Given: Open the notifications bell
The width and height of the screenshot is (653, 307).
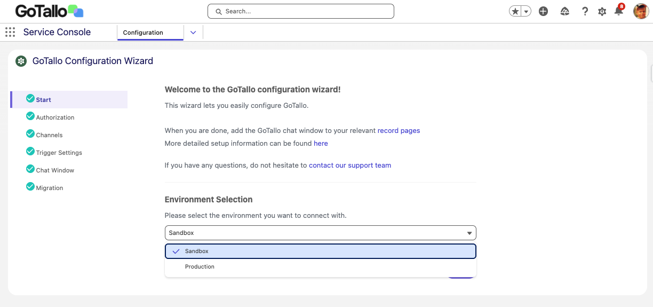Looking at the screenshot, I should pyautogui.click(x=618, y=11).
